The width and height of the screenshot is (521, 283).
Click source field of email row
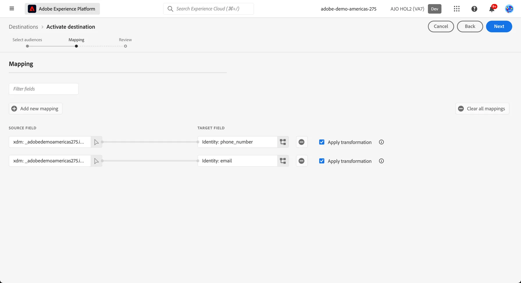50,161
